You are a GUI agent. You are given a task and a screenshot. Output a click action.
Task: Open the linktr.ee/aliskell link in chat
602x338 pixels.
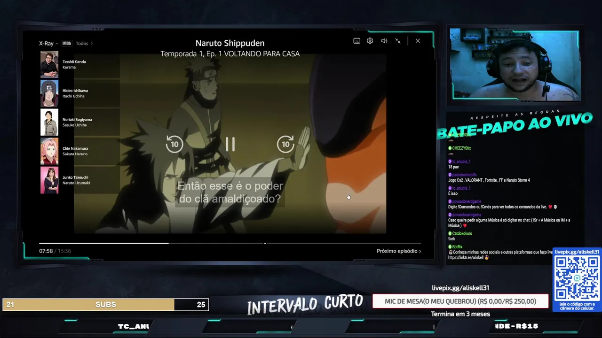pos(466,257)
